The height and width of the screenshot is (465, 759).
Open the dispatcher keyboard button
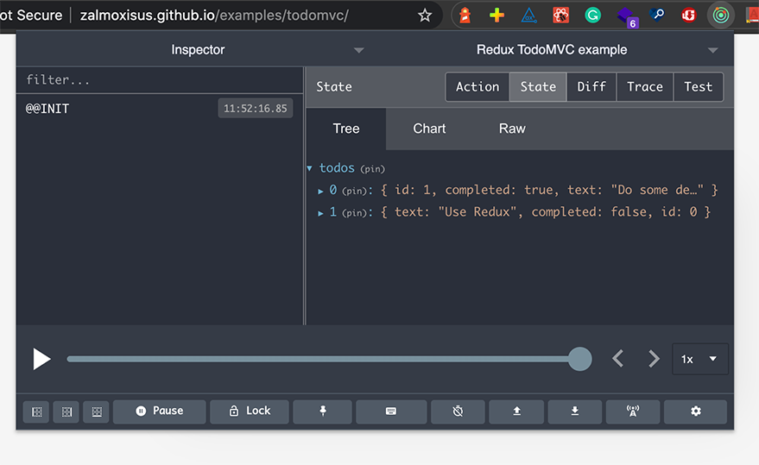391,412
